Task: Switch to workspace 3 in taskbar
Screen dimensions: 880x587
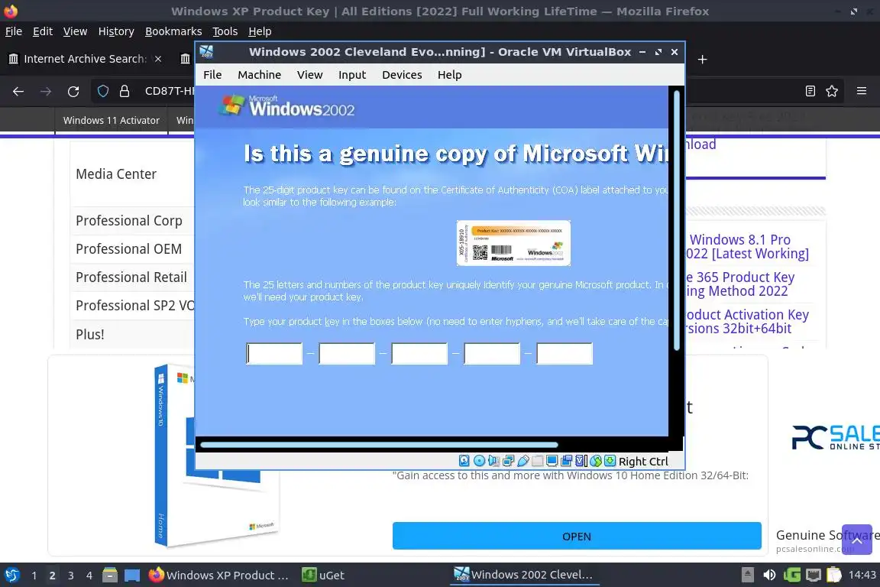Action: click(x=71, y=576)
